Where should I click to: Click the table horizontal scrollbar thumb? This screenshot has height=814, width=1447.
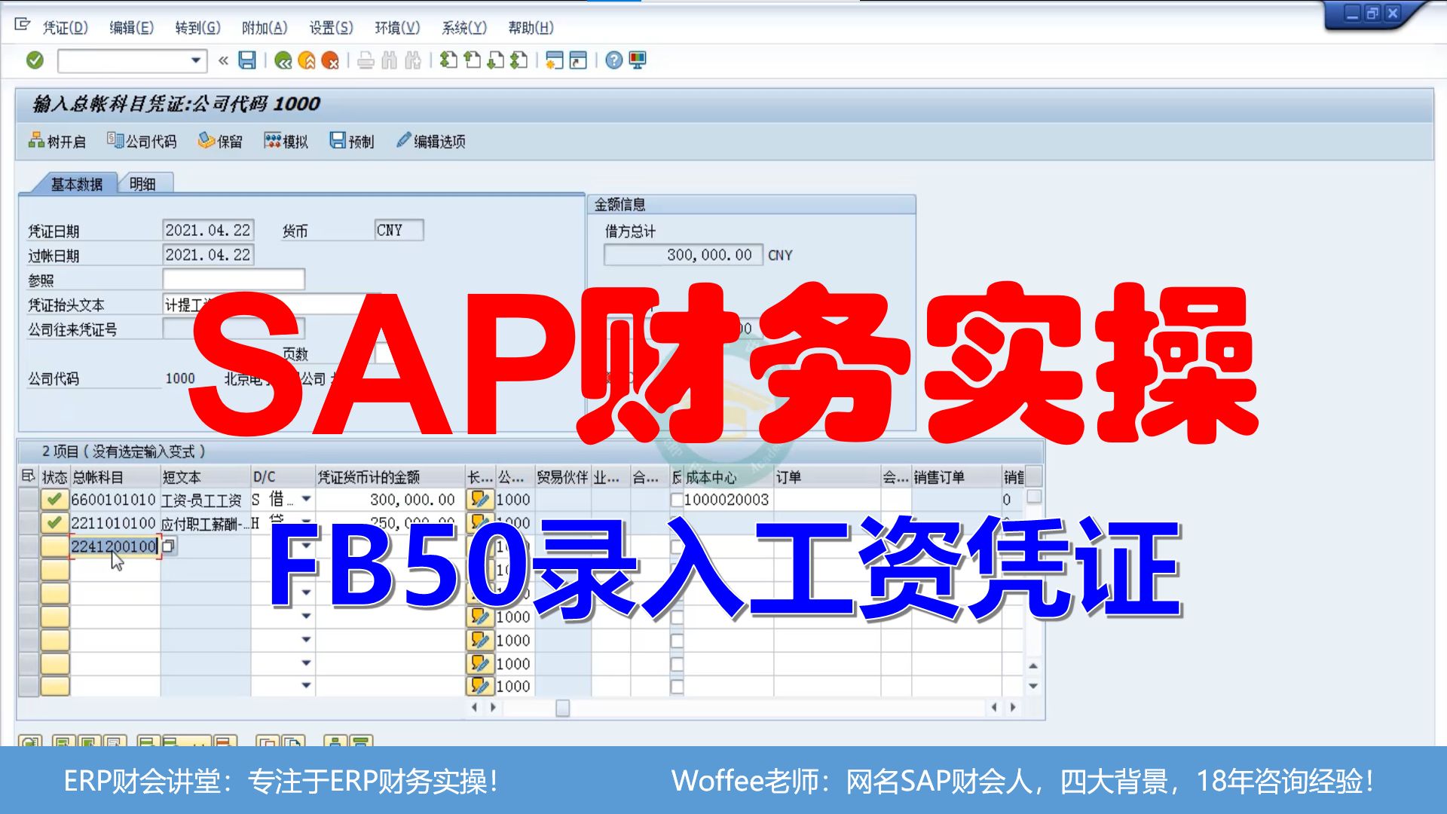pos(562,708)
